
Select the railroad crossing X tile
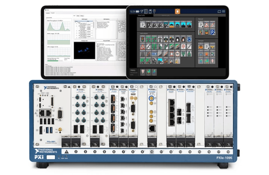click(x=171, y=54)
